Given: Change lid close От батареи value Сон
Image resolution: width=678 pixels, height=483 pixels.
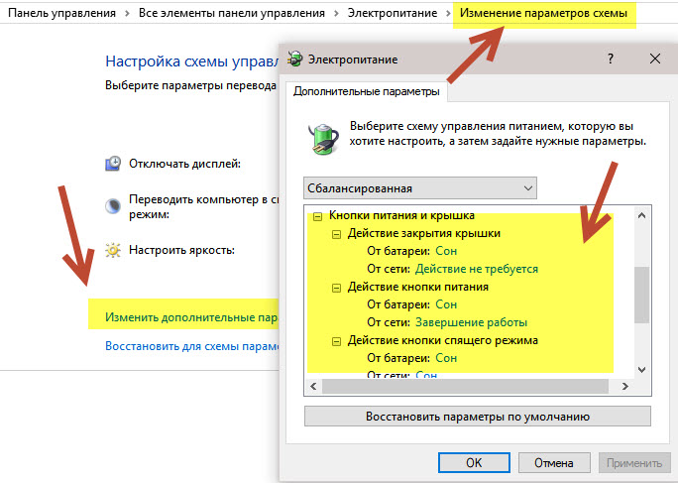Looking at the screenshot, I should coord(446,251).
